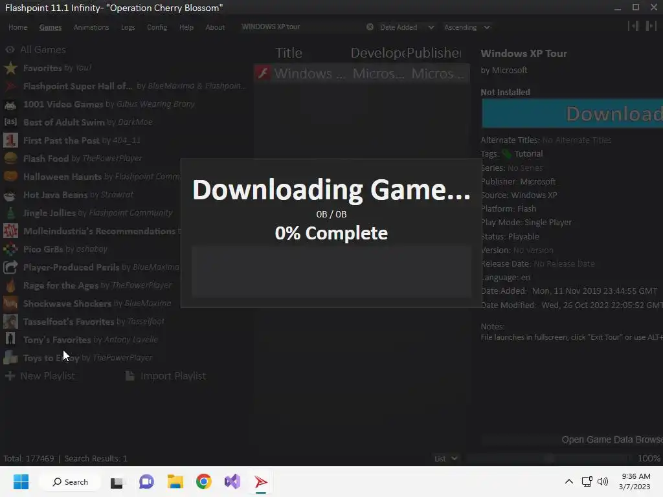The width and height of the screenshot is (663, 497).
Task: Click the Import Playlist file icon
Action: [x=130, y=376]
